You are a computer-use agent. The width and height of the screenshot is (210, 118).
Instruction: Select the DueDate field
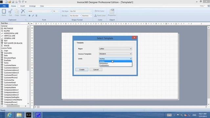[x=7, y=60]
